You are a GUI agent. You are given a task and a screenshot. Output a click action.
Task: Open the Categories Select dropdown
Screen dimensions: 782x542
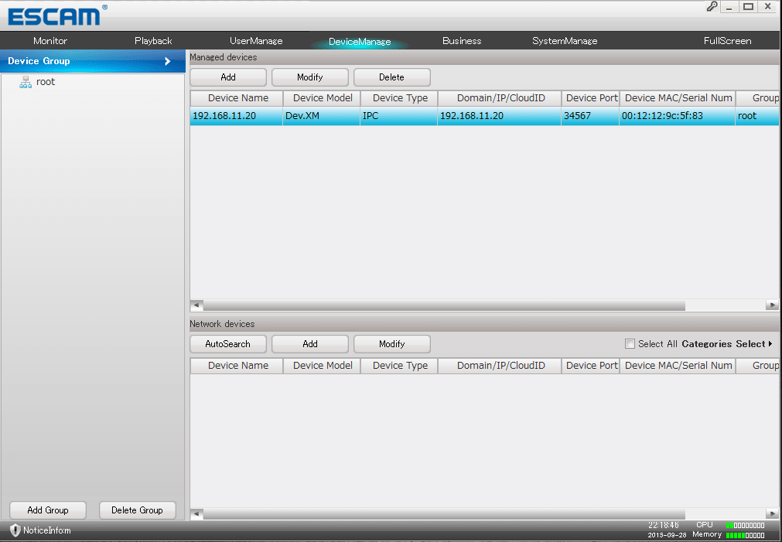[x=726, y=344]
